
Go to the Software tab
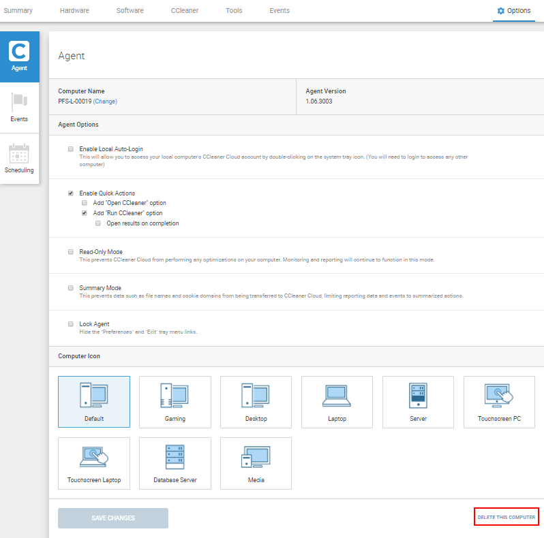(x=130, y=11)
